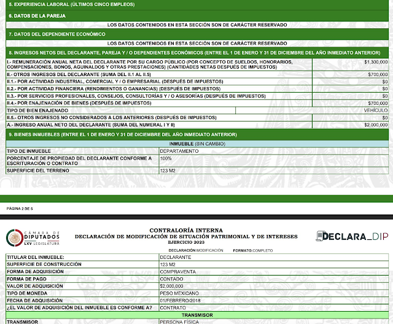Select the value 'CONTRATO'
The height and width of the screenshot is (324, 393).
click(173, 308)
